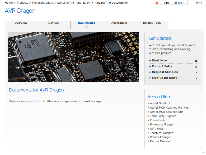The height and width of the screenshot is (155, 206).
Task: Open the Overview tab
Action: 21,25
